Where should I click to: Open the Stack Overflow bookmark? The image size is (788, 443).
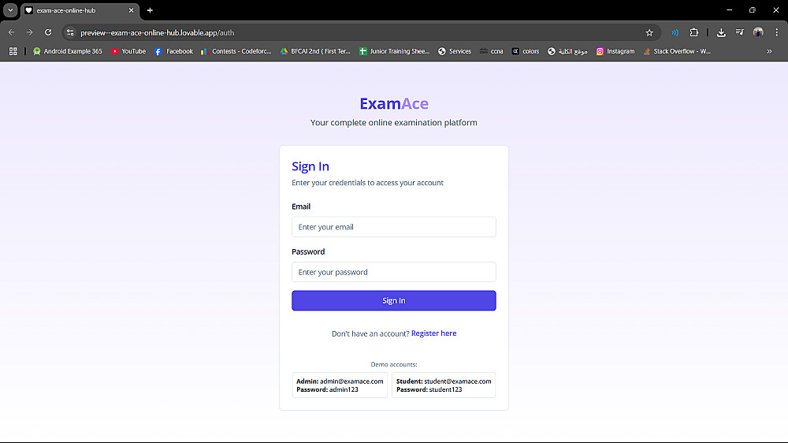click(677, 51)
